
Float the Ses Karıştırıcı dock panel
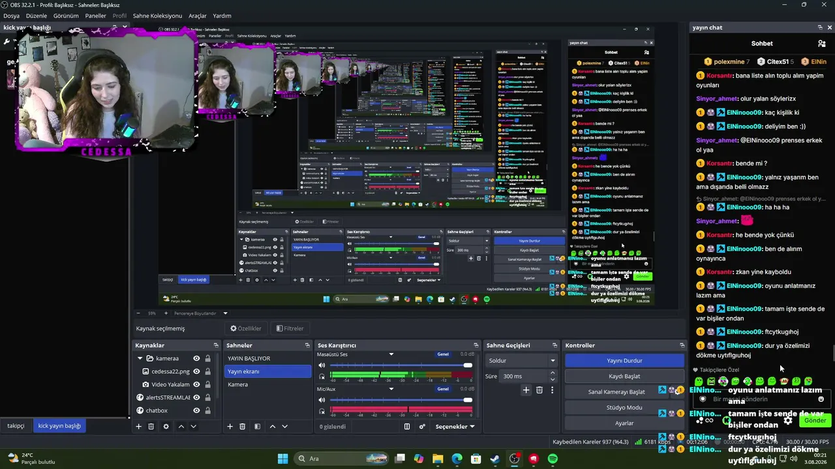coord(476,345)
